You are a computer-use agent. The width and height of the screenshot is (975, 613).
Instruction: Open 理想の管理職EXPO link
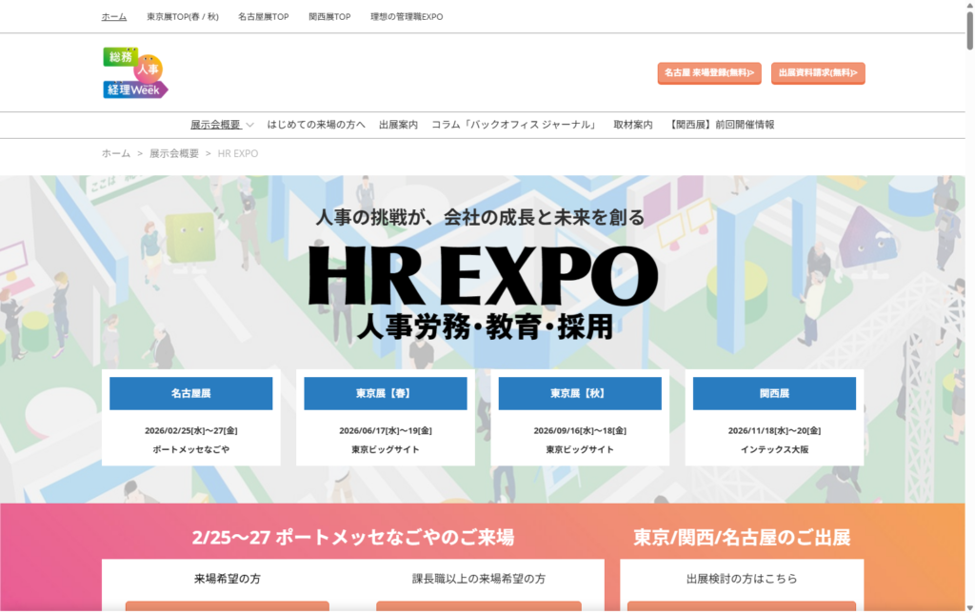(x=407, y=17)
